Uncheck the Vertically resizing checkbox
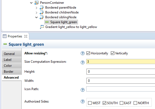This screenshot has width=155, height=109. [x=112, y=53]
